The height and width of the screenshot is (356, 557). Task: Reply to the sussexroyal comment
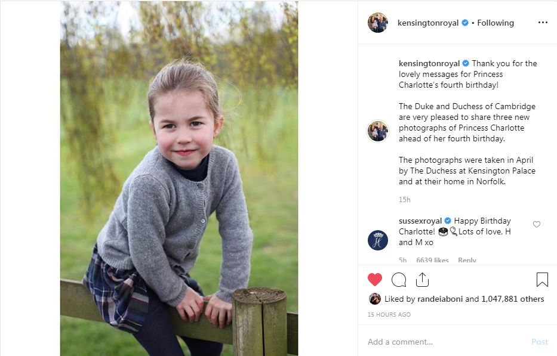click(467, 261)
